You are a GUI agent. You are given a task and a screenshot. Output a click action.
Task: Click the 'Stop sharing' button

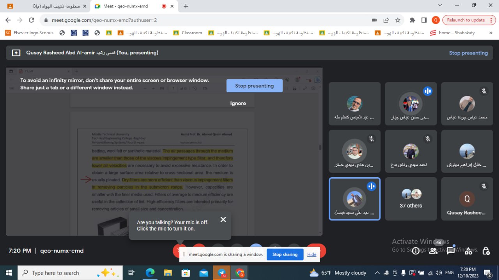tap(285, 254)
